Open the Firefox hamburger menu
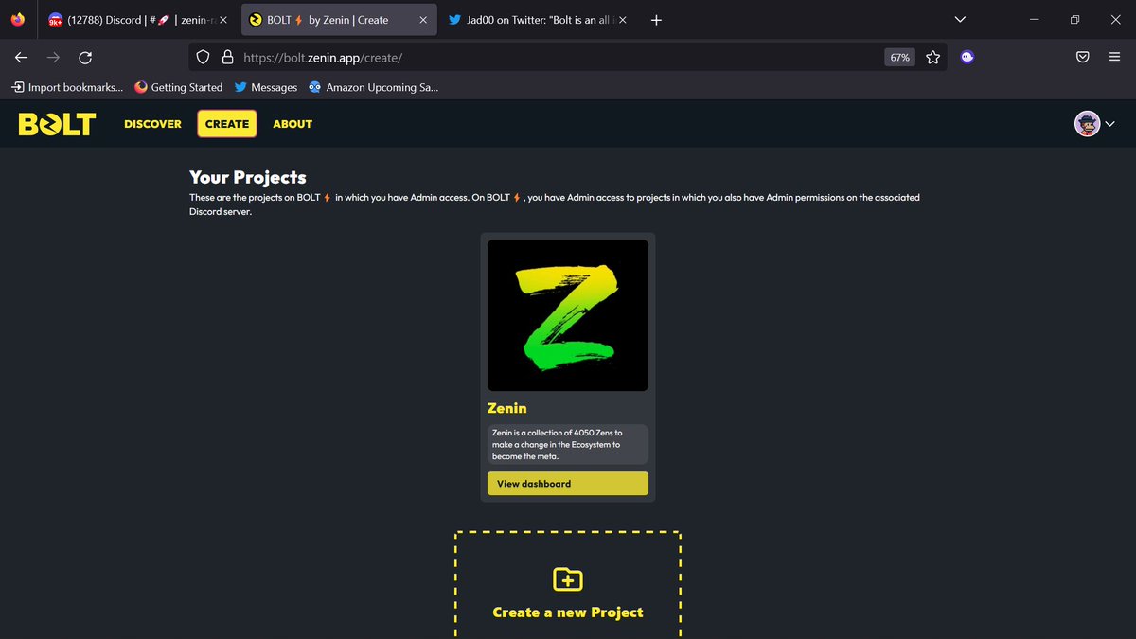This screenshot has height=639, width=1136. (x=1114, y=58)
